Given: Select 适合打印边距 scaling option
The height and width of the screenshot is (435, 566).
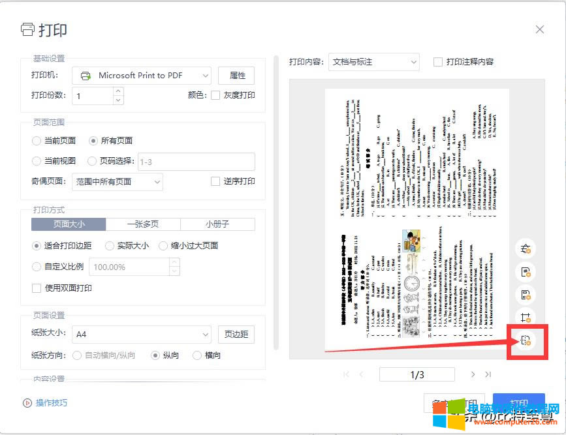Looking at the screenshot, I should (37, 246).
